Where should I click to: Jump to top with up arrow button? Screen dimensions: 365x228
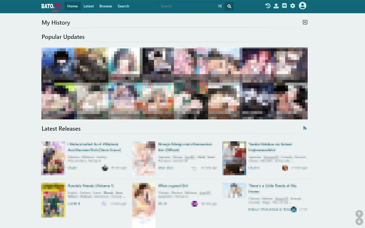(x=359, y=214)
